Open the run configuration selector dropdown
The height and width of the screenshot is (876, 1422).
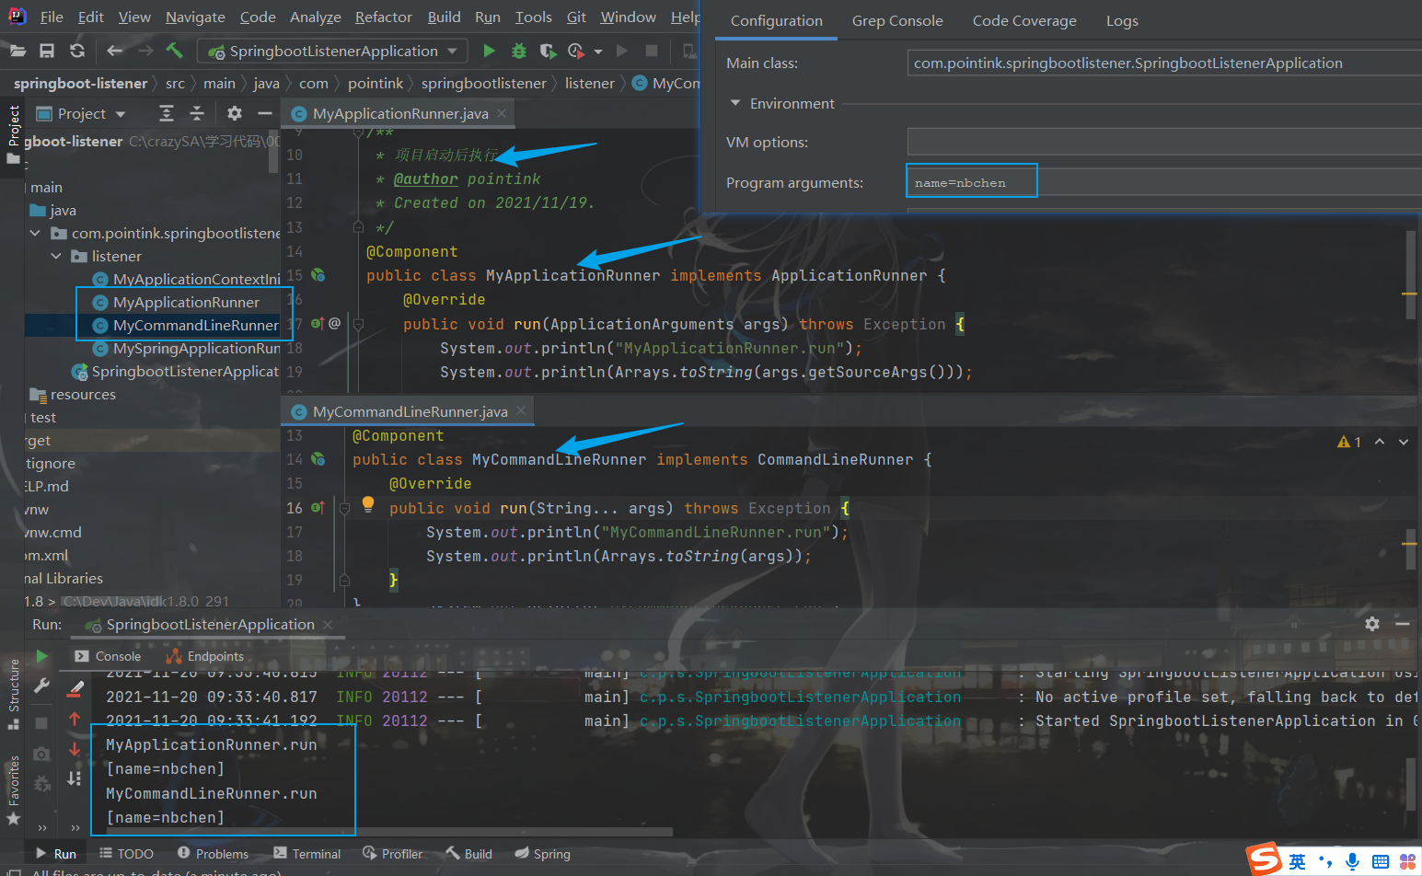[x=334, y=51]
